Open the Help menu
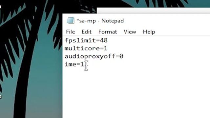Image resolution: width=210 pixels, height=118 pixels. tap(149, 32)
